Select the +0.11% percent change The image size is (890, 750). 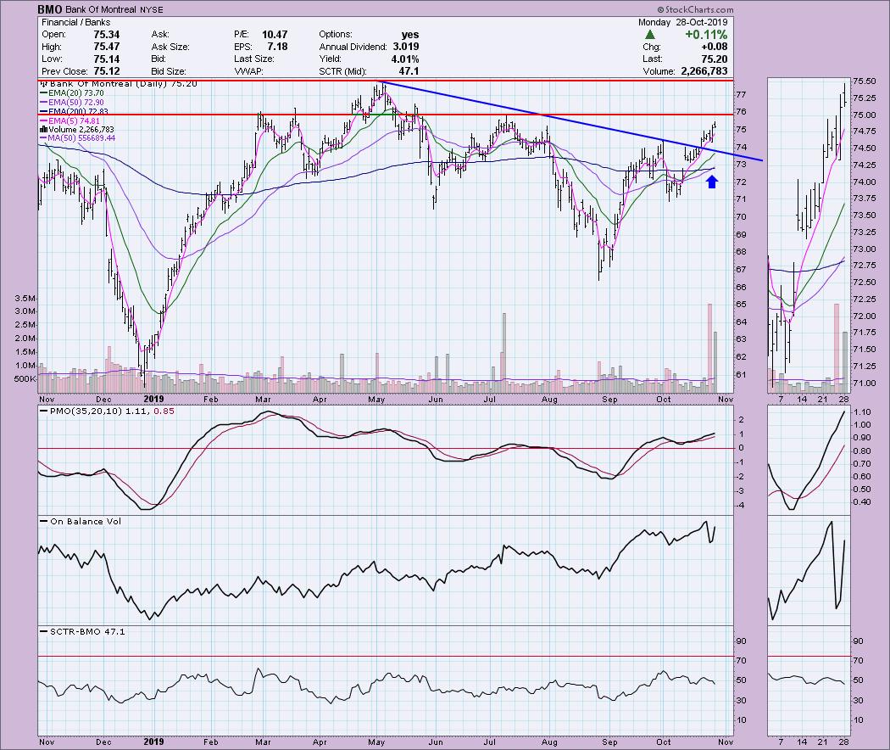tap(705, 35)
